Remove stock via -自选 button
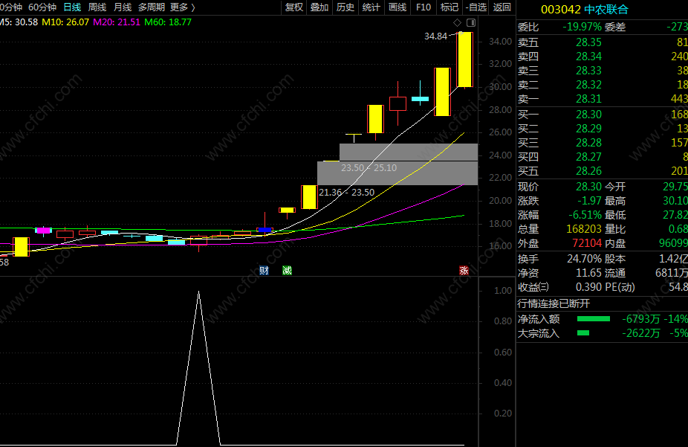This screenshot has width=688, height=447. (x=476, y=7)
